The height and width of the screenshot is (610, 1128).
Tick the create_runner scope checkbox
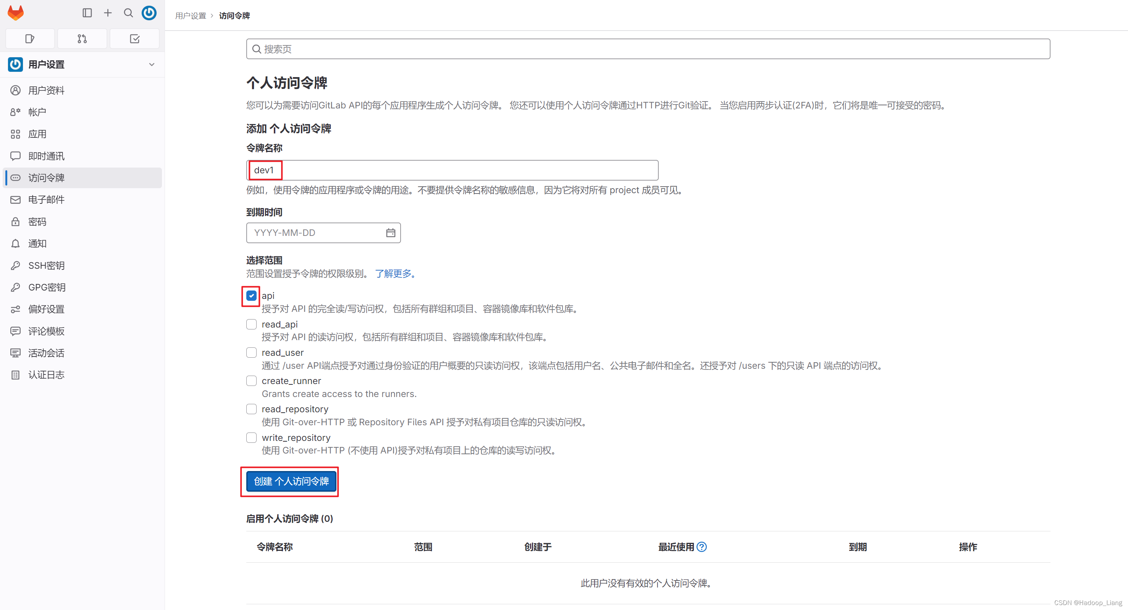(x=251, y=381)
